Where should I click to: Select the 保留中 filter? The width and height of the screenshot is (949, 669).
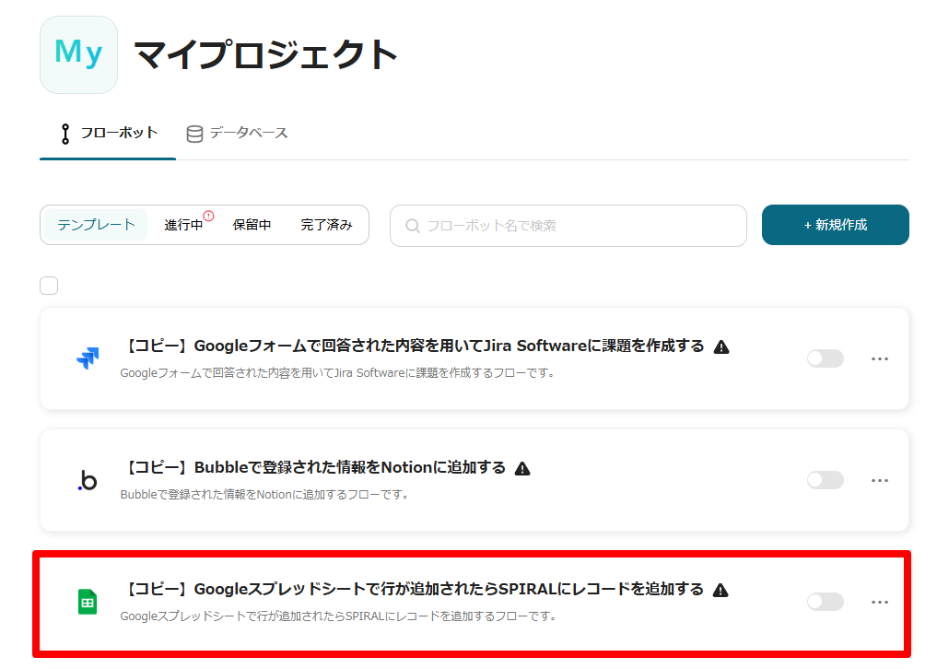252,225
